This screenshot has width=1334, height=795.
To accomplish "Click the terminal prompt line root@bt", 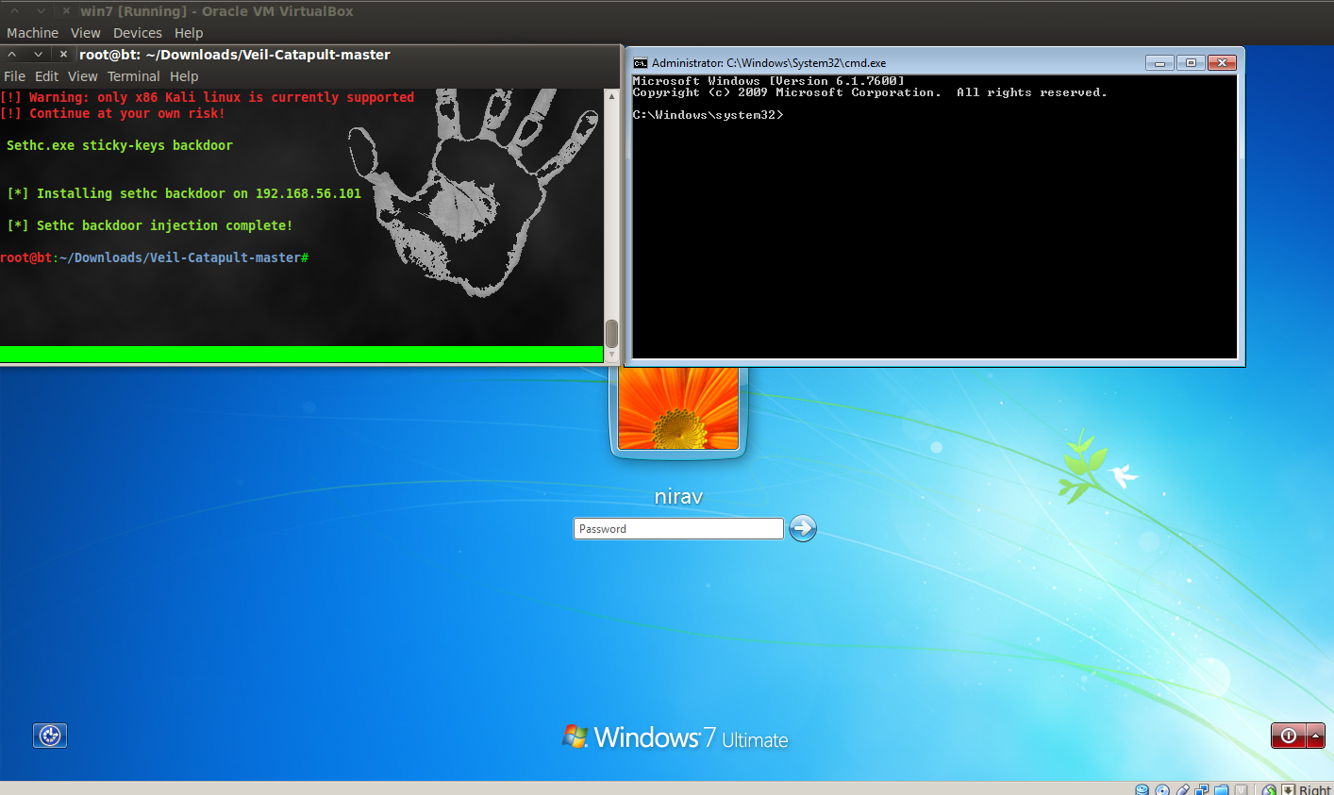I will click(154, 257).
